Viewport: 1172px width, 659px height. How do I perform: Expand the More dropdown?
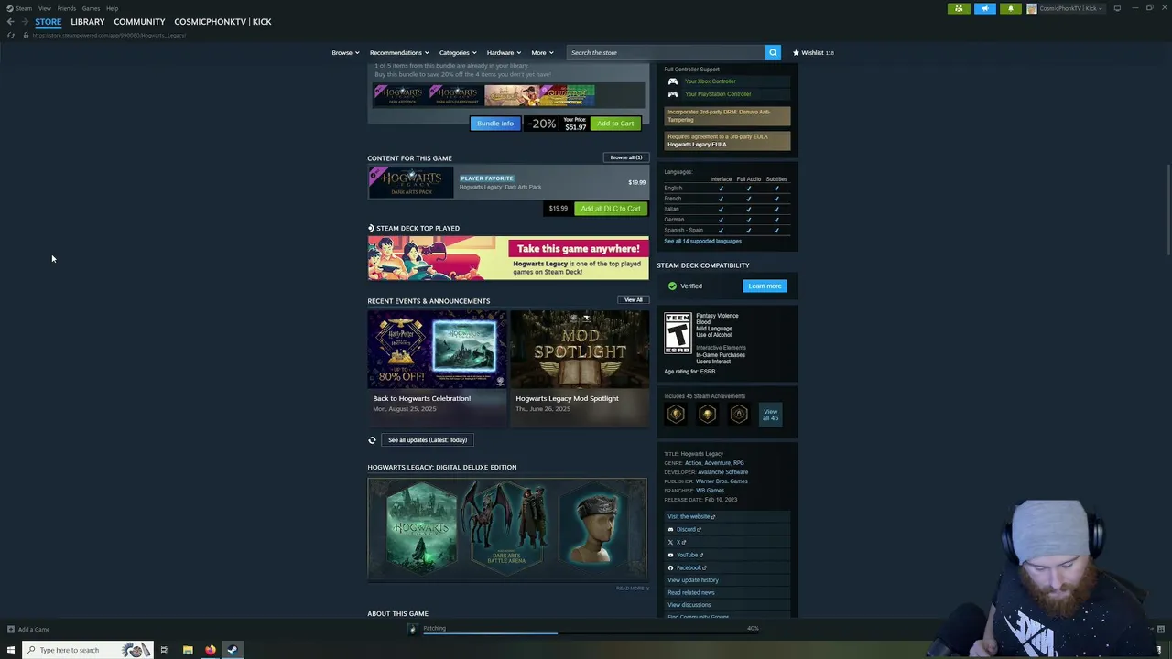coord(542,52)
